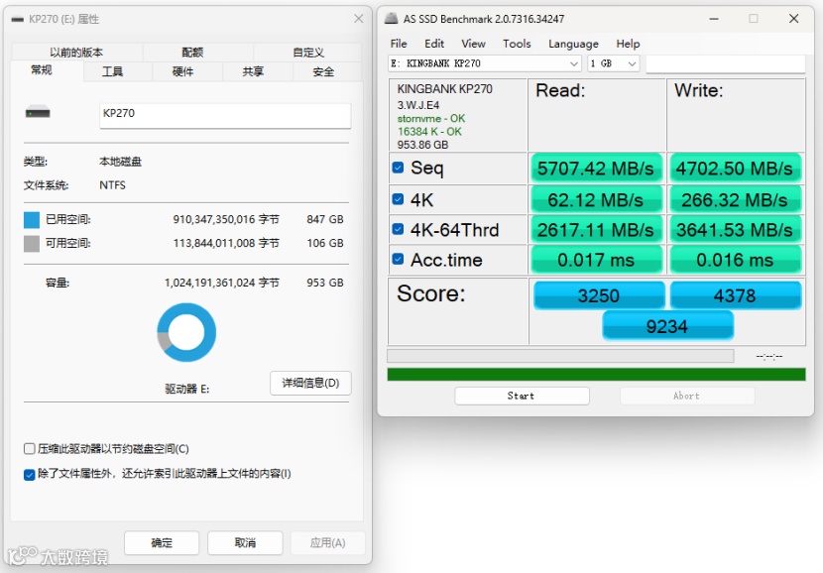Screen dimensions: 823x573
Task: Click the total score 9234
Action: [667, 326]
